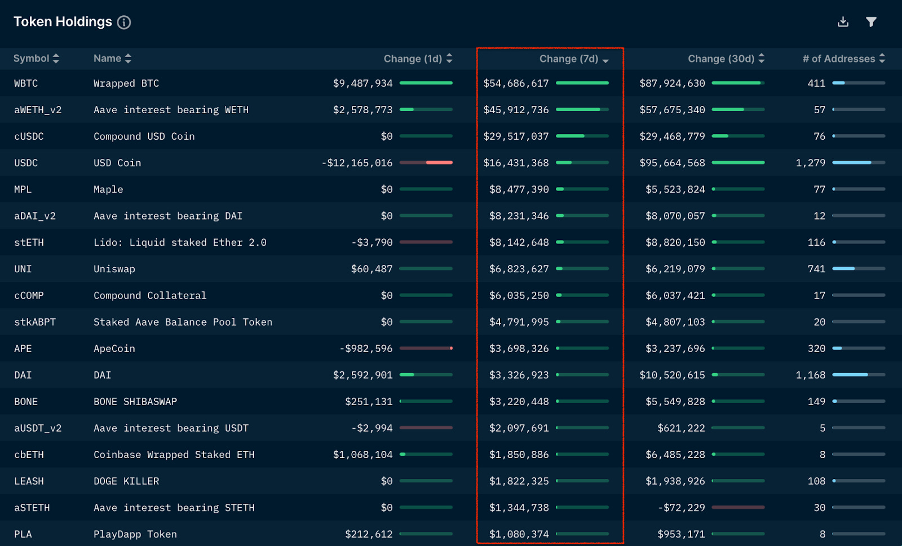Sort by the Name column arrows

[128, 59]
